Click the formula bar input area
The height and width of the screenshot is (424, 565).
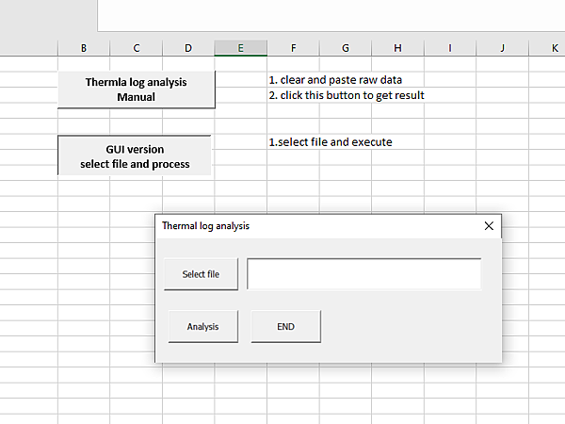click(x=330, y=15)
